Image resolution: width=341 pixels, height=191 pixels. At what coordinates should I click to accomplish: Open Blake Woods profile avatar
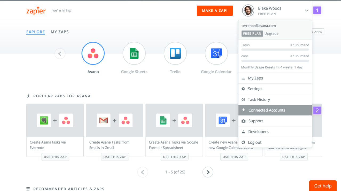pyautogui.click(x=248, y=11)
